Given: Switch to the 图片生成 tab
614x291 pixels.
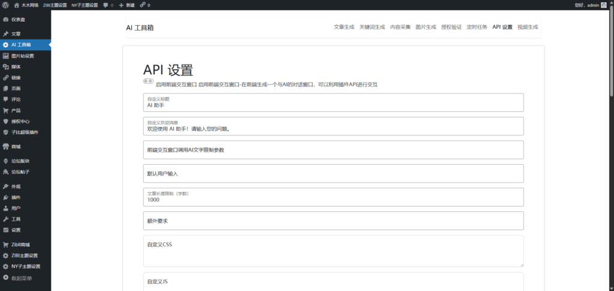Looking at the screenshot, I should pyautogui.click(x=426, y=28).
